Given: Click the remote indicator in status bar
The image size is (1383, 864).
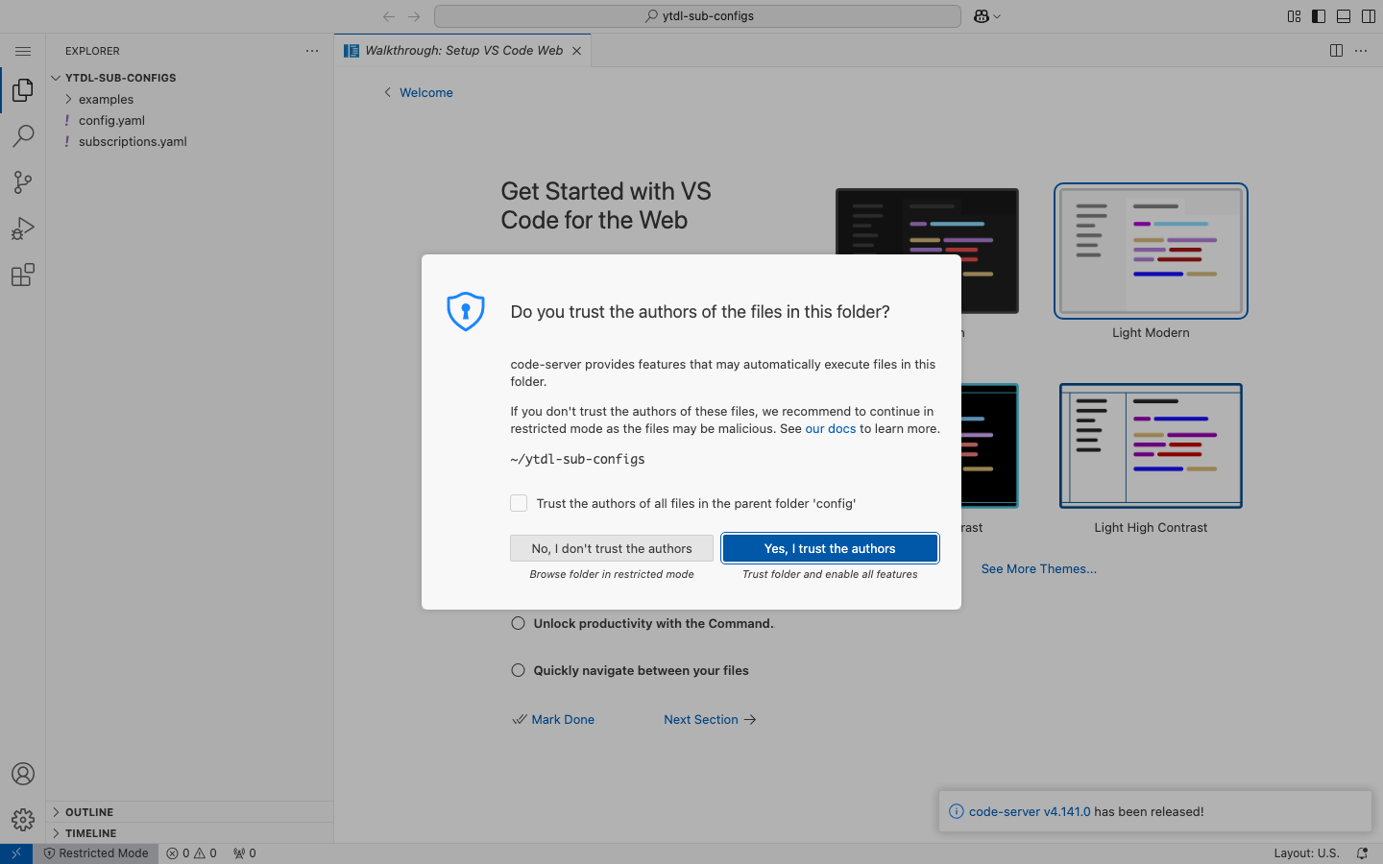Looking at the screenshot, I should [x=16, y=853].
